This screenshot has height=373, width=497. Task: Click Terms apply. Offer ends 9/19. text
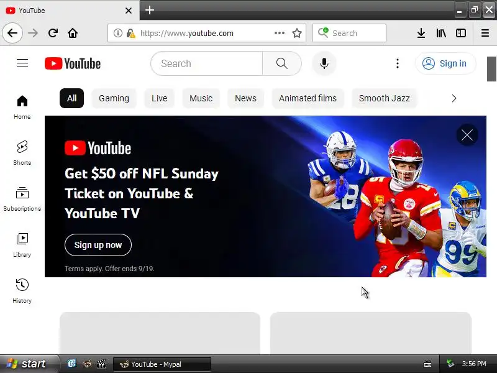click(x=109, y=269)
